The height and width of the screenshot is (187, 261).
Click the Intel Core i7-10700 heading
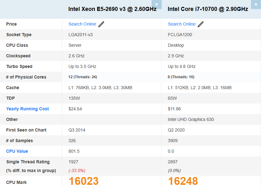[208, 9]
